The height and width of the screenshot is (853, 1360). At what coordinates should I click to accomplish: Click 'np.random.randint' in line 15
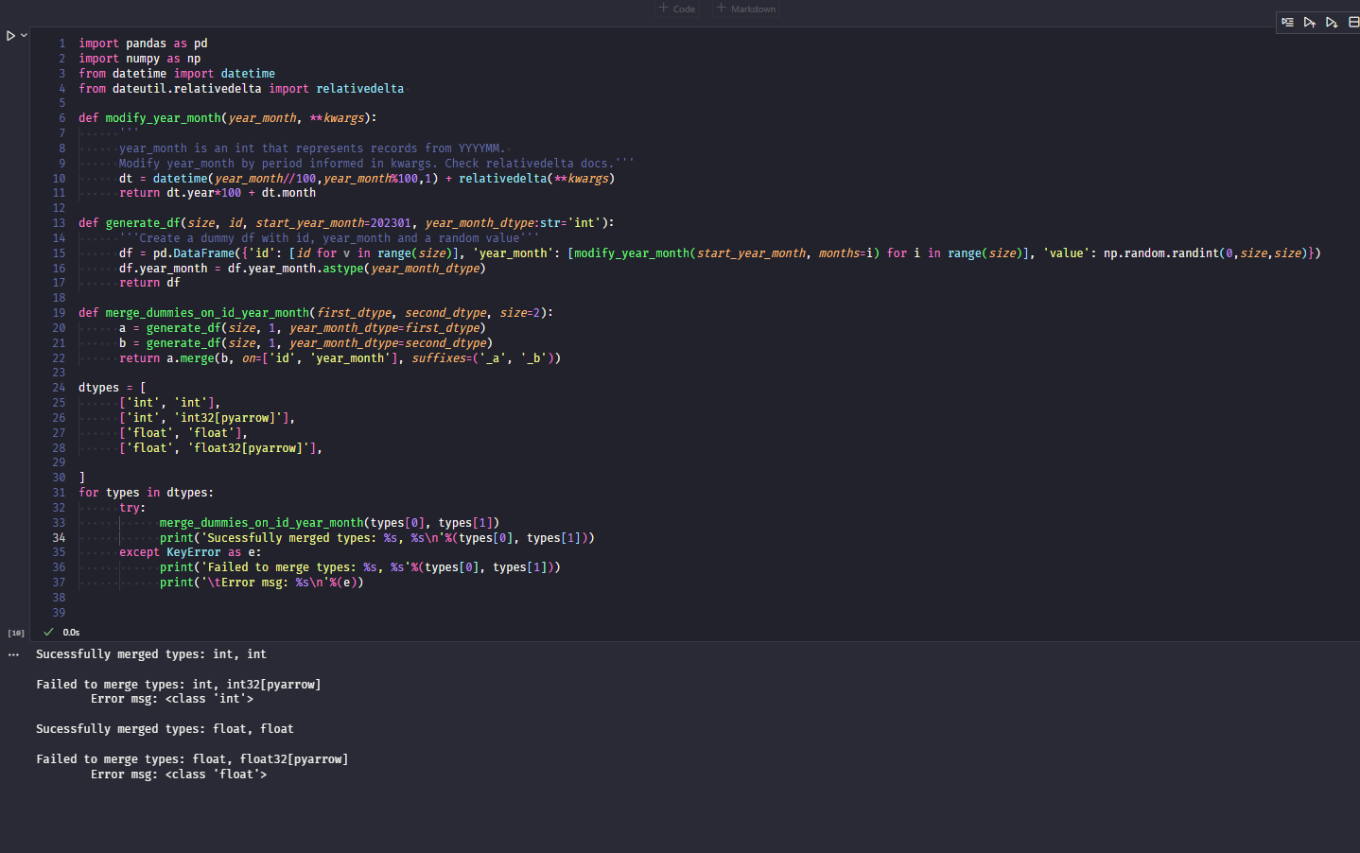1160,253
